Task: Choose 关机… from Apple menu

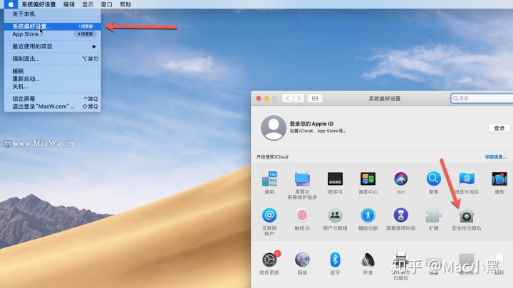Action: click(x=52, y=87)
